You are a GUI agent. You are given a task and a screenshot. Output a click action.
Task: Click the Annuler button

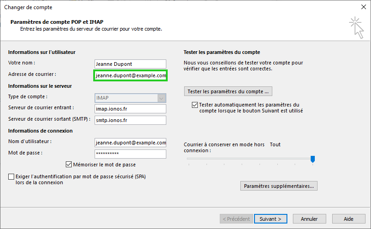tap(309, 219)
